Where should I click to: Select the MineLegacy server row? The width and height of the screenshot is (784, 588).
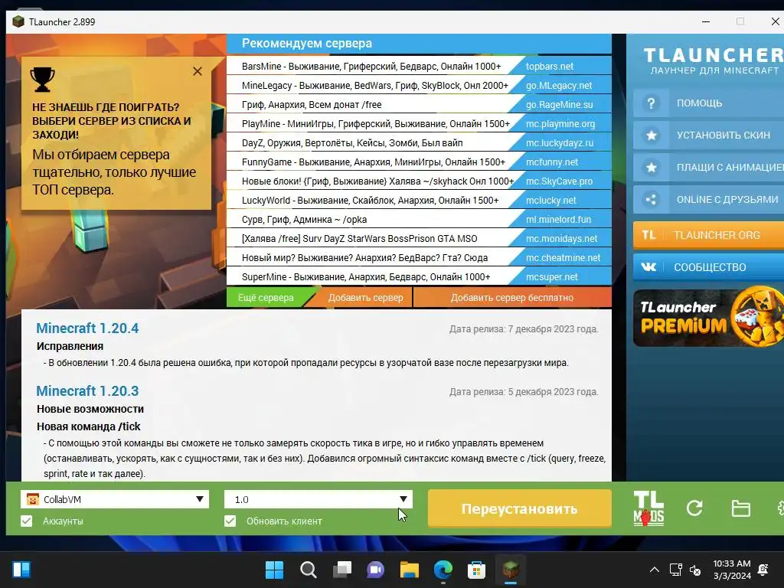tap(419, 86)
